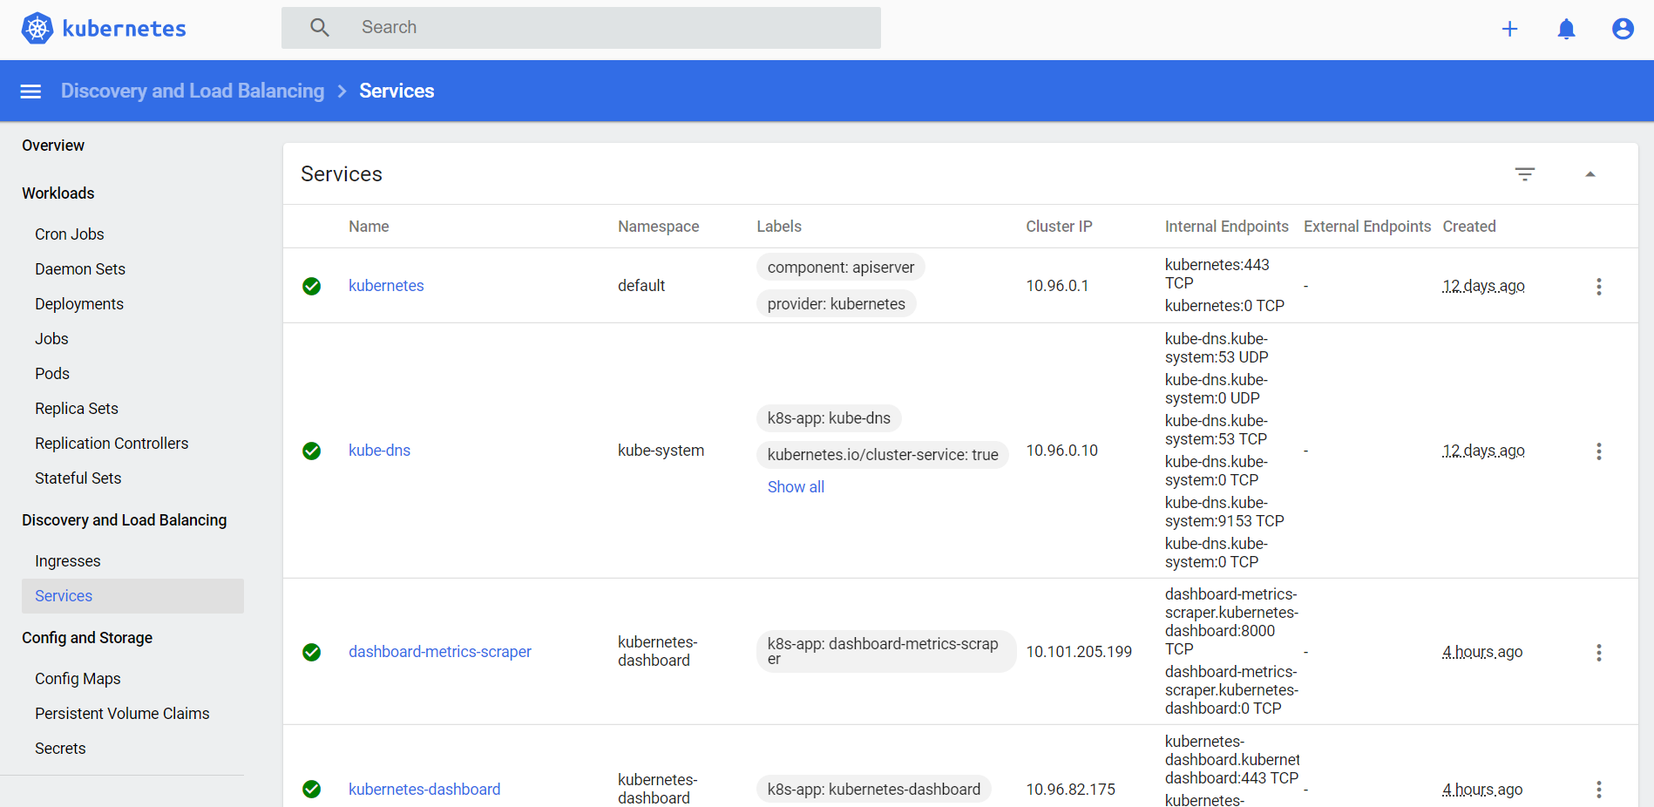1654x807 pixels.
Task: Click the search magnifier icon
Action: pos(320,28)
